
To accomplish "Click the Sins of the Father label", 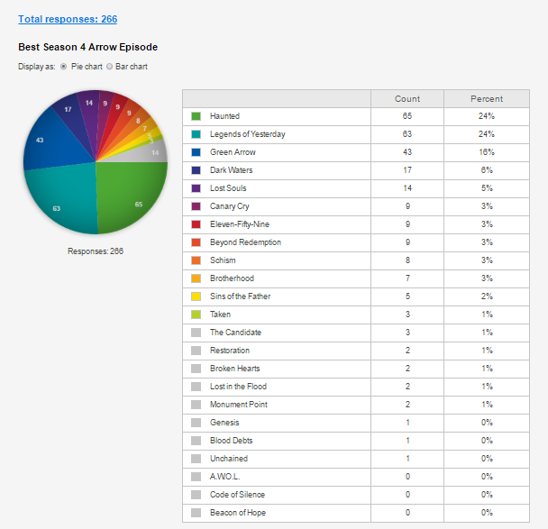I will coord(240,296).
